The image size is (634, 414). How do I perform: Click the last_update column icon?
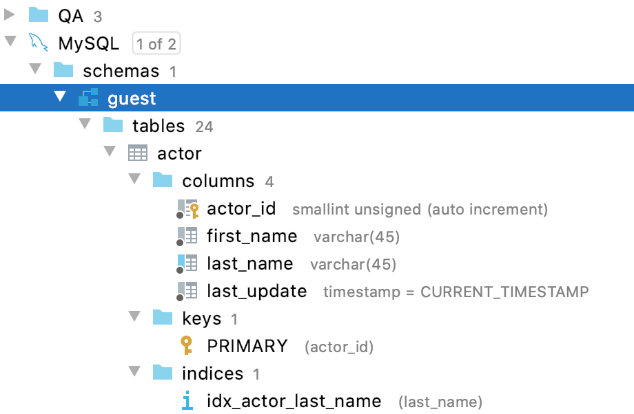(187, 292)
